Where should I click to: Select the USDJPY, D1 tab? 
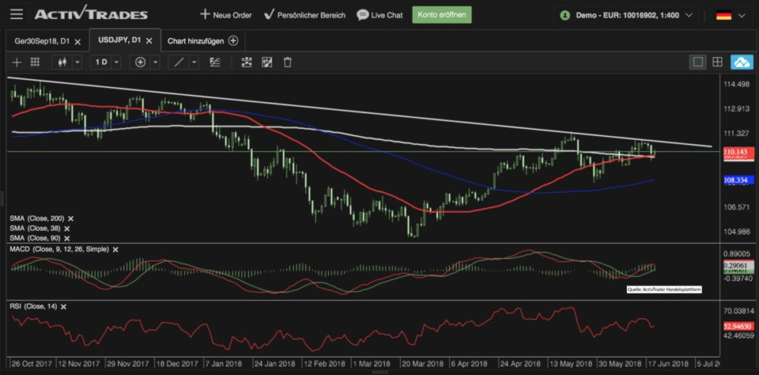(119, 41)
